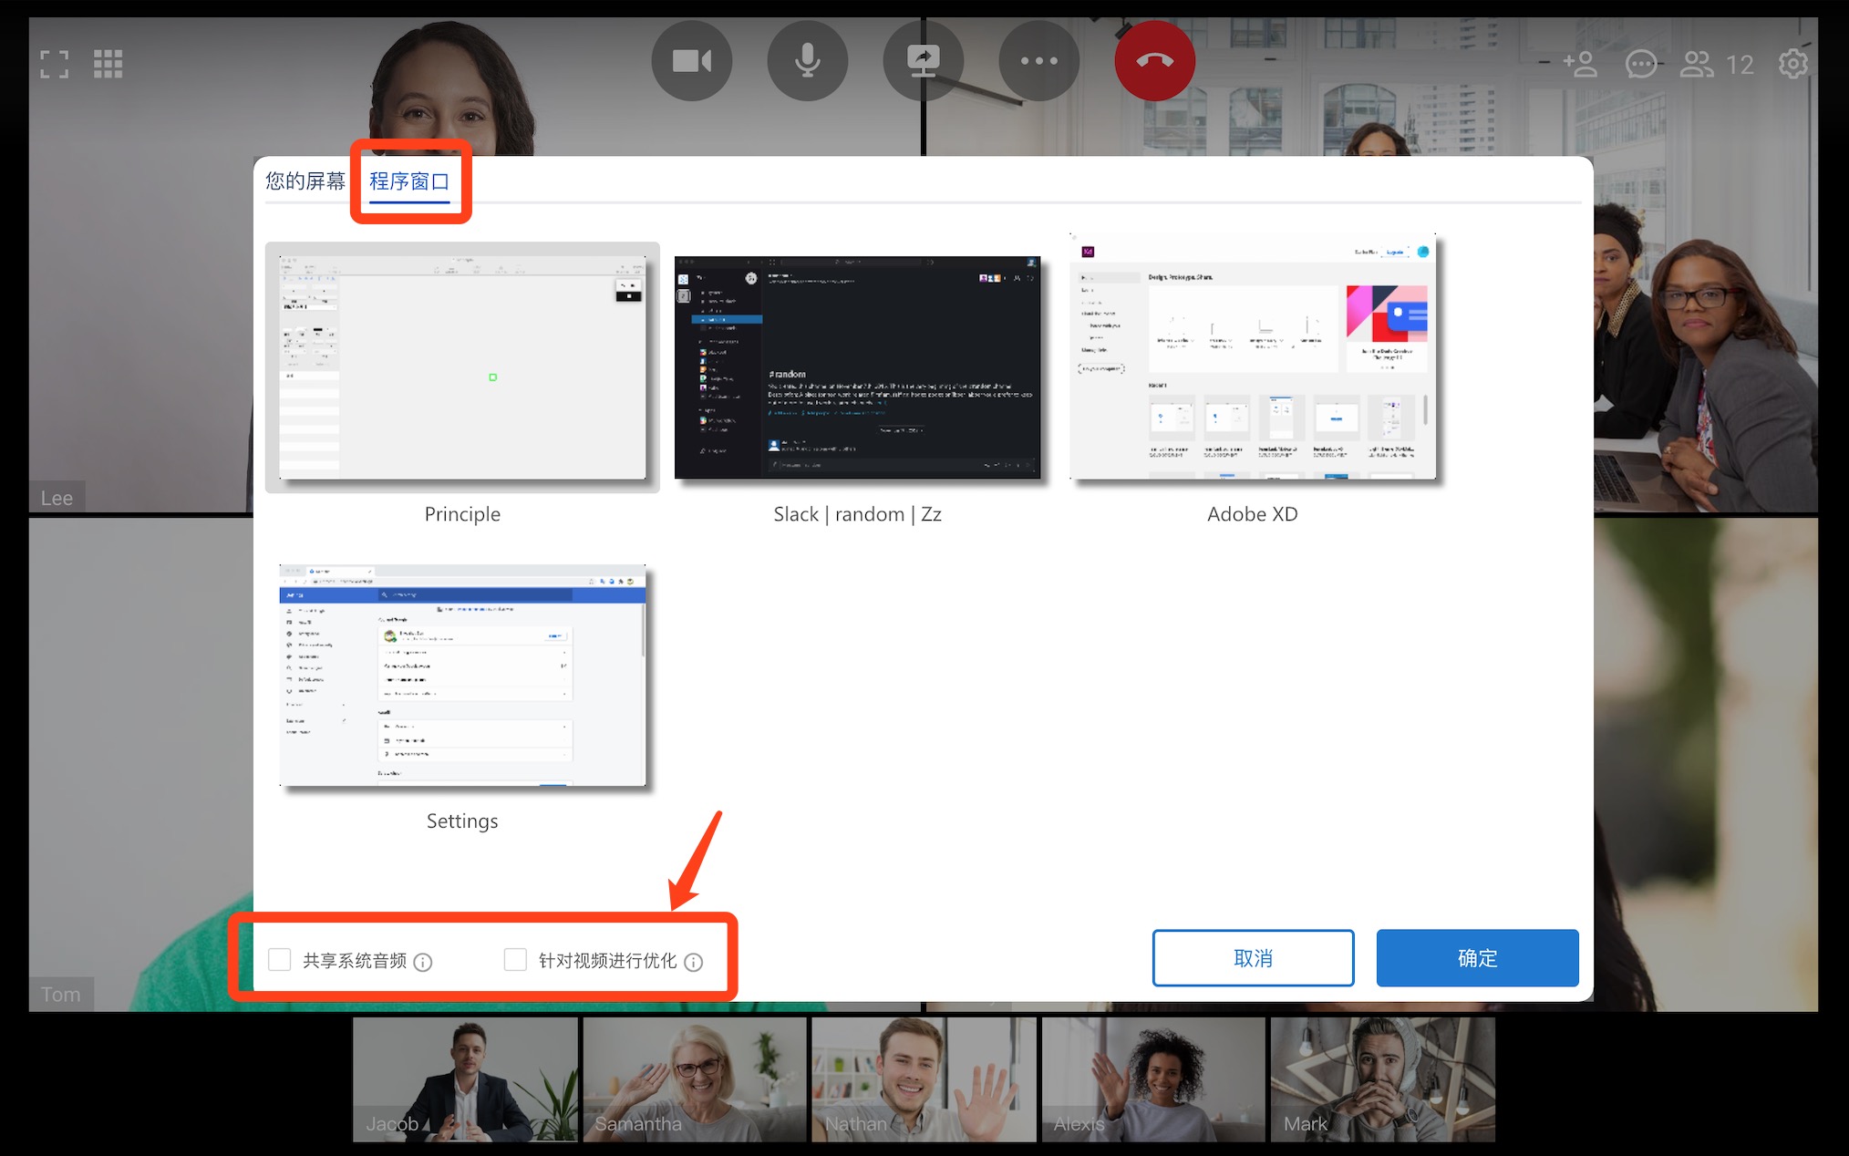Click the share screen icon
Viewport: 1849px width, 1156px height.
(923, 61)
